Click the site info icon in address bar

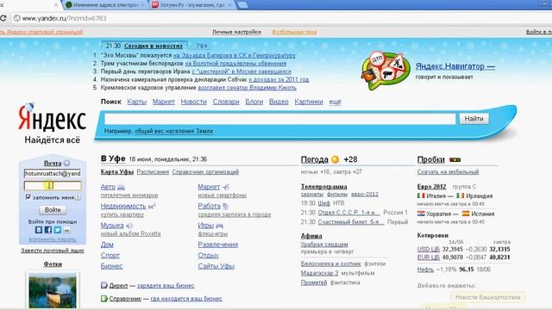[16, 18]
